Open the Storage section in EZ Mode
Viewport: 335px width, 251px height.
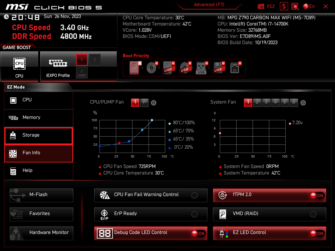point(39,135)
